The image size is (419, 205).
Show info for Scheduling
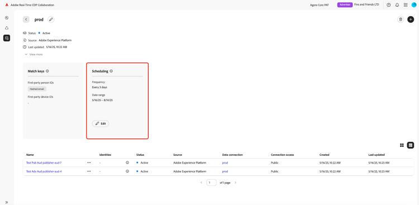click(x=111, y=71)
